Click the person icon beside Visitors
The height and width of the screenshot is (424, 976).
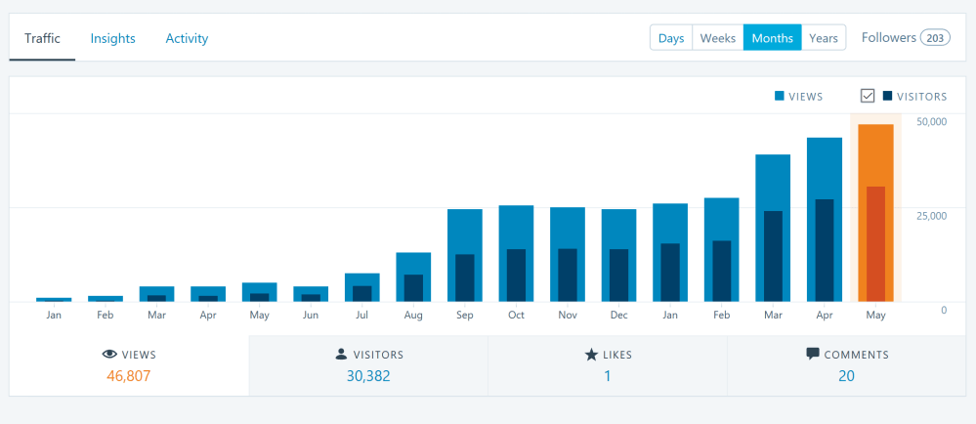click(x=341, y=355)
